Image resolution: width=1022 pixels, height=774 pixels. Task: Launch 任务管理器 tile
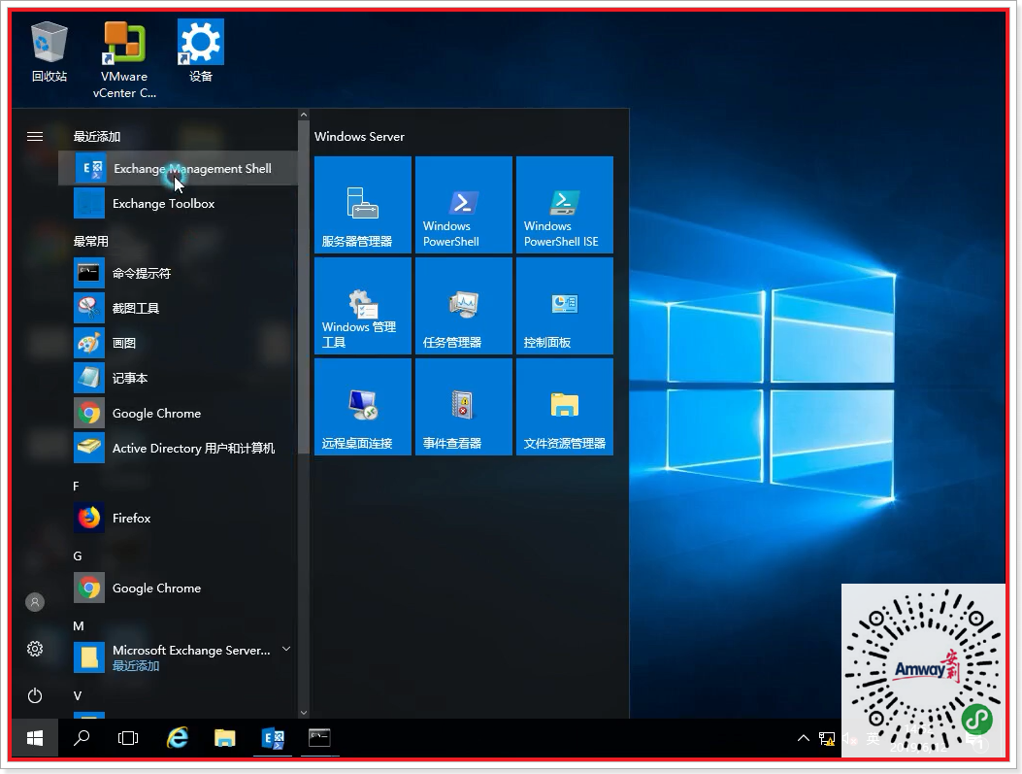[463, 306]
